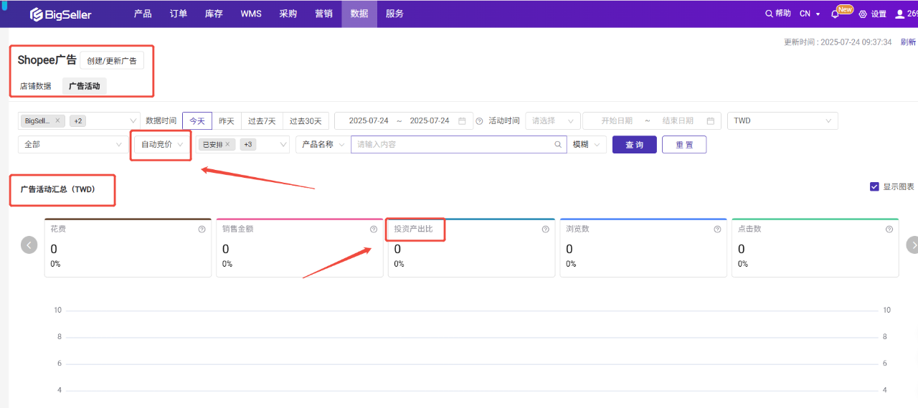This screenshot has width=918, height=408.
Task: Open the 订单 menu in navigation
Action: [179, 14]
